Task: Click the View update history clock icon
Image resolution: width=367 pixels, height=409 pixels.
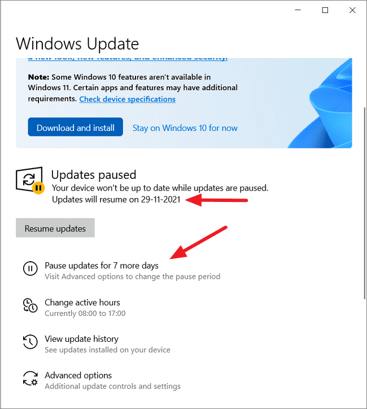Action: (30, 342)
